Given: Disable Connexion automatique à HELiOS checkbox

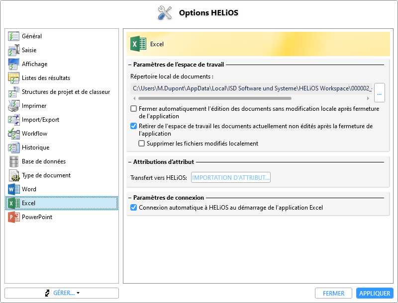Looking at the screenshot, I should click(133, 208).
